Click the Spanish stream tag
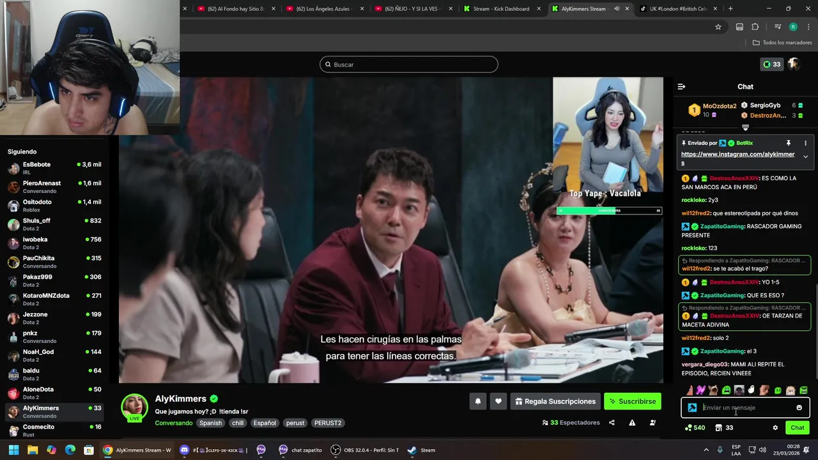Image resolution: width=818 pixels, height=460 pixels. 210,423
